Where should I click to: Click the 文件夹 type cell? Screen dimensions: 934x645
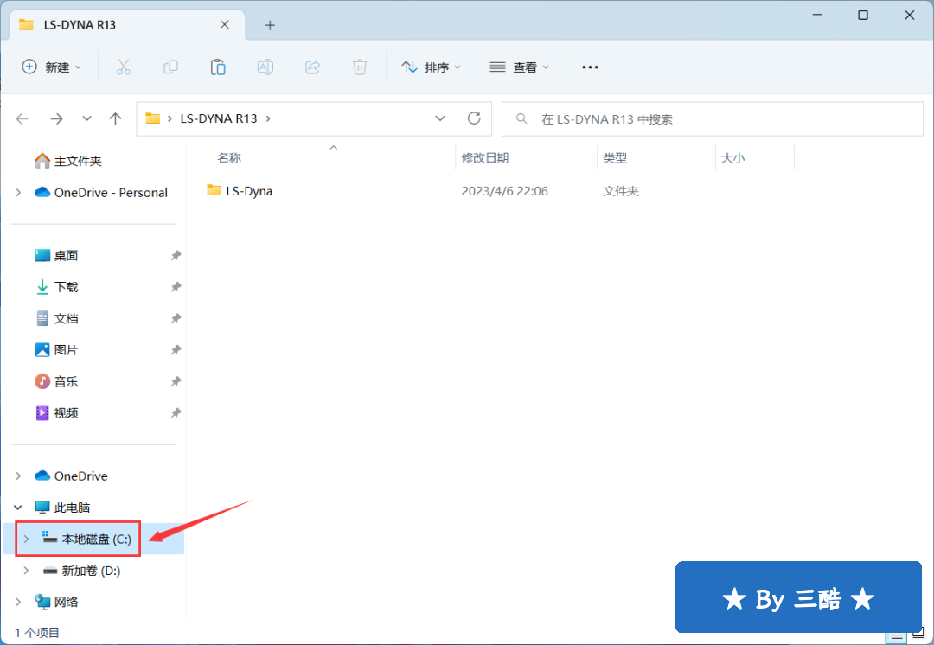coord(621,191)
